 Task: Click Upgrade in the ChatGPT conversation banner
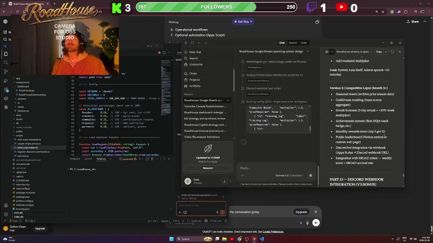click(301, 212)
